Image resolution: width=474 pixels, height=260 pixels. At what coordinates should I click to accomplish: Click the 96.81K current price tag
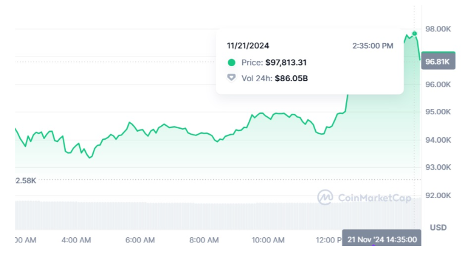coord(438,61)
